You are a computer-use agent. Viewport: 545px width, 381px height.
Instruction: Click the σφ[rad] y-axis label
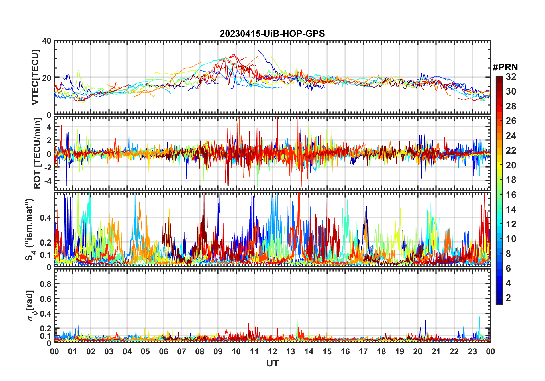click(31, 305)
